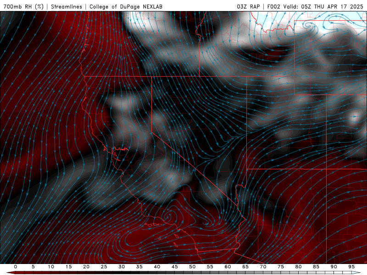Click the '65' value on the color scale
Viewport: 367px width, 275px height.
tap(245, 267)
